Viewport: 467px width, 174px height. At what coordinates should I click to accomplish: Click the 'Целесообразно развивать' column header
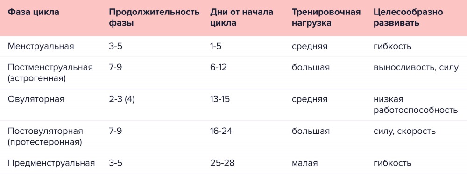point(408,18)
